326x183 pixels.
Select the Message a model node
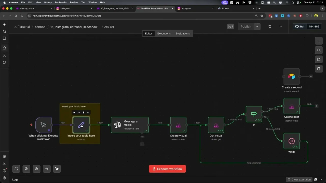click(x=130, y=125)
